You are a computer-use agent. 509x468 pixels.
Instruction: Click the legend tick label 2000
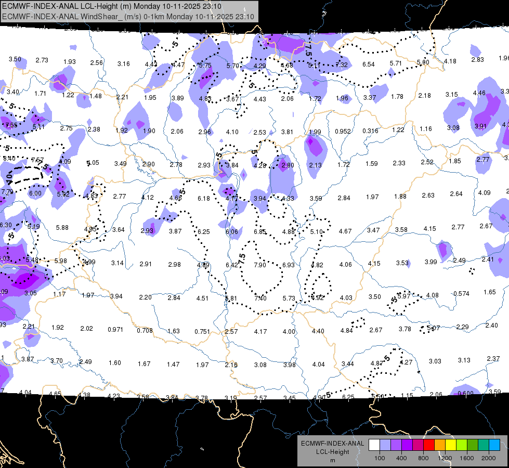[489, 458]
